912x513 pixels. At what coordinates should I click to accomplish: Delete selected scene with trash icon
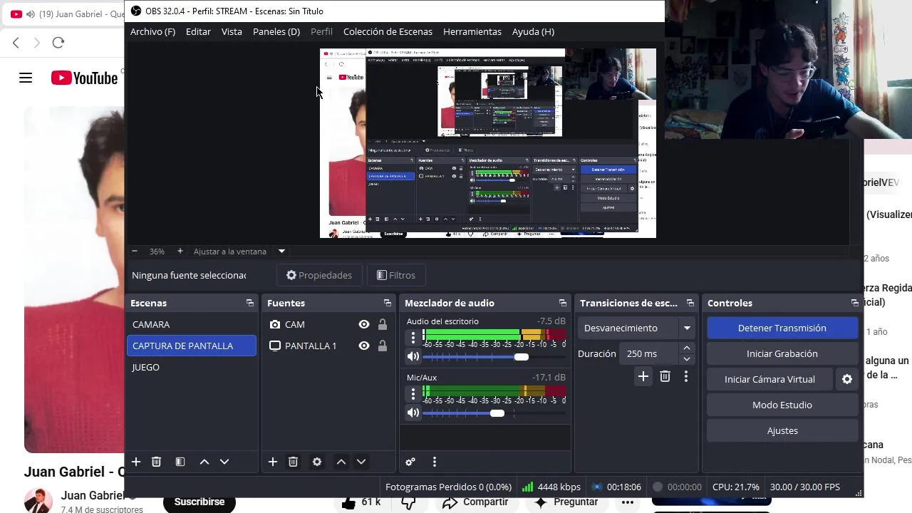coord(157,462)
